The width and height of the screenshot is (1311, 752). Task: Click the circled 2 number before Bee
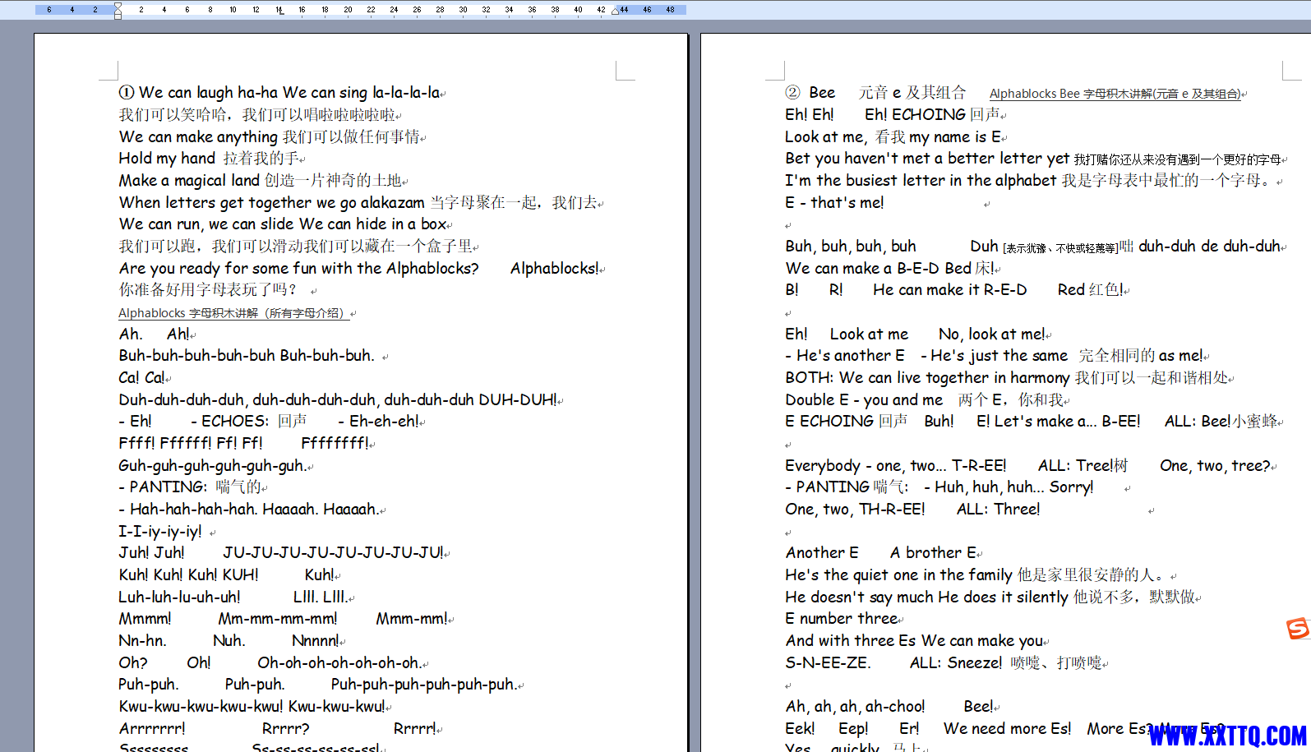click(792, 92)
